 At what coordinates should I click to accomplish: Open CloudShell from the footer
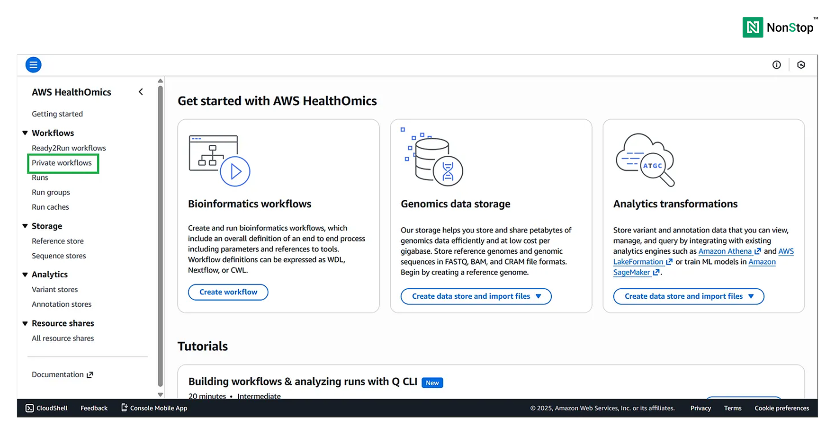click(x=46, y=408)
